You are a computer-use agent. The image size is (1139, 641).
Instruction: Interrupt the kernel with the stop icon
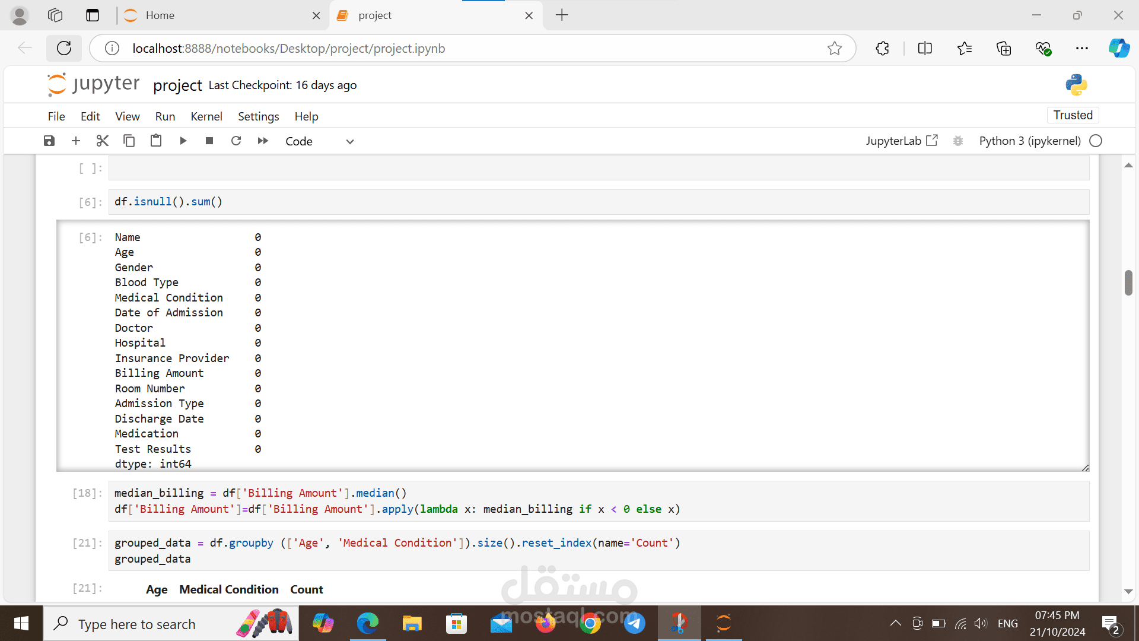click(x=209, y=141)
